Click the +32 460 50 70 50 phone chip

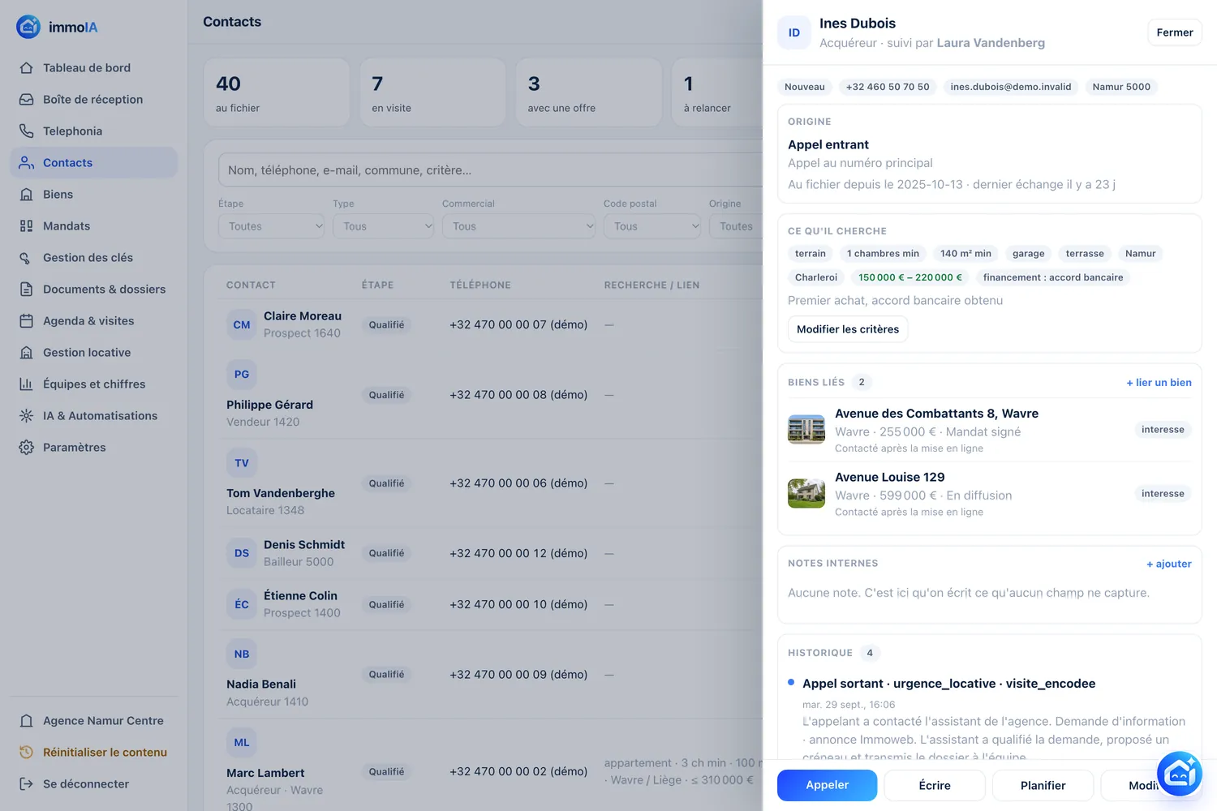tap(888, 87)
